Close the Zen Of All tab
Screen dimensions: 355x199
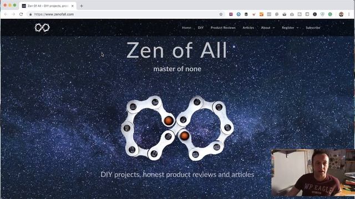pyautogui.click(x=73, y=6)
